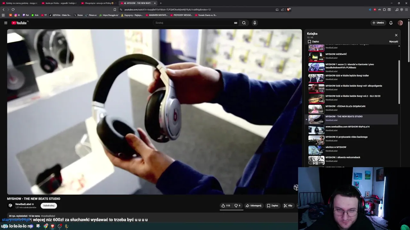Go back in browser history
Image resolution: width=410 pixels, height=230 pixels.
tap(4, 10)
